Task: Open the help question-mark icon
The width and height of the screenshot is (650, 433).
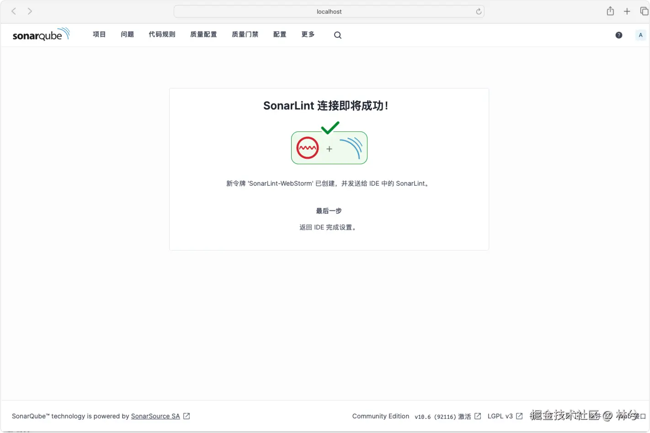Action: [x=619, y=35]
